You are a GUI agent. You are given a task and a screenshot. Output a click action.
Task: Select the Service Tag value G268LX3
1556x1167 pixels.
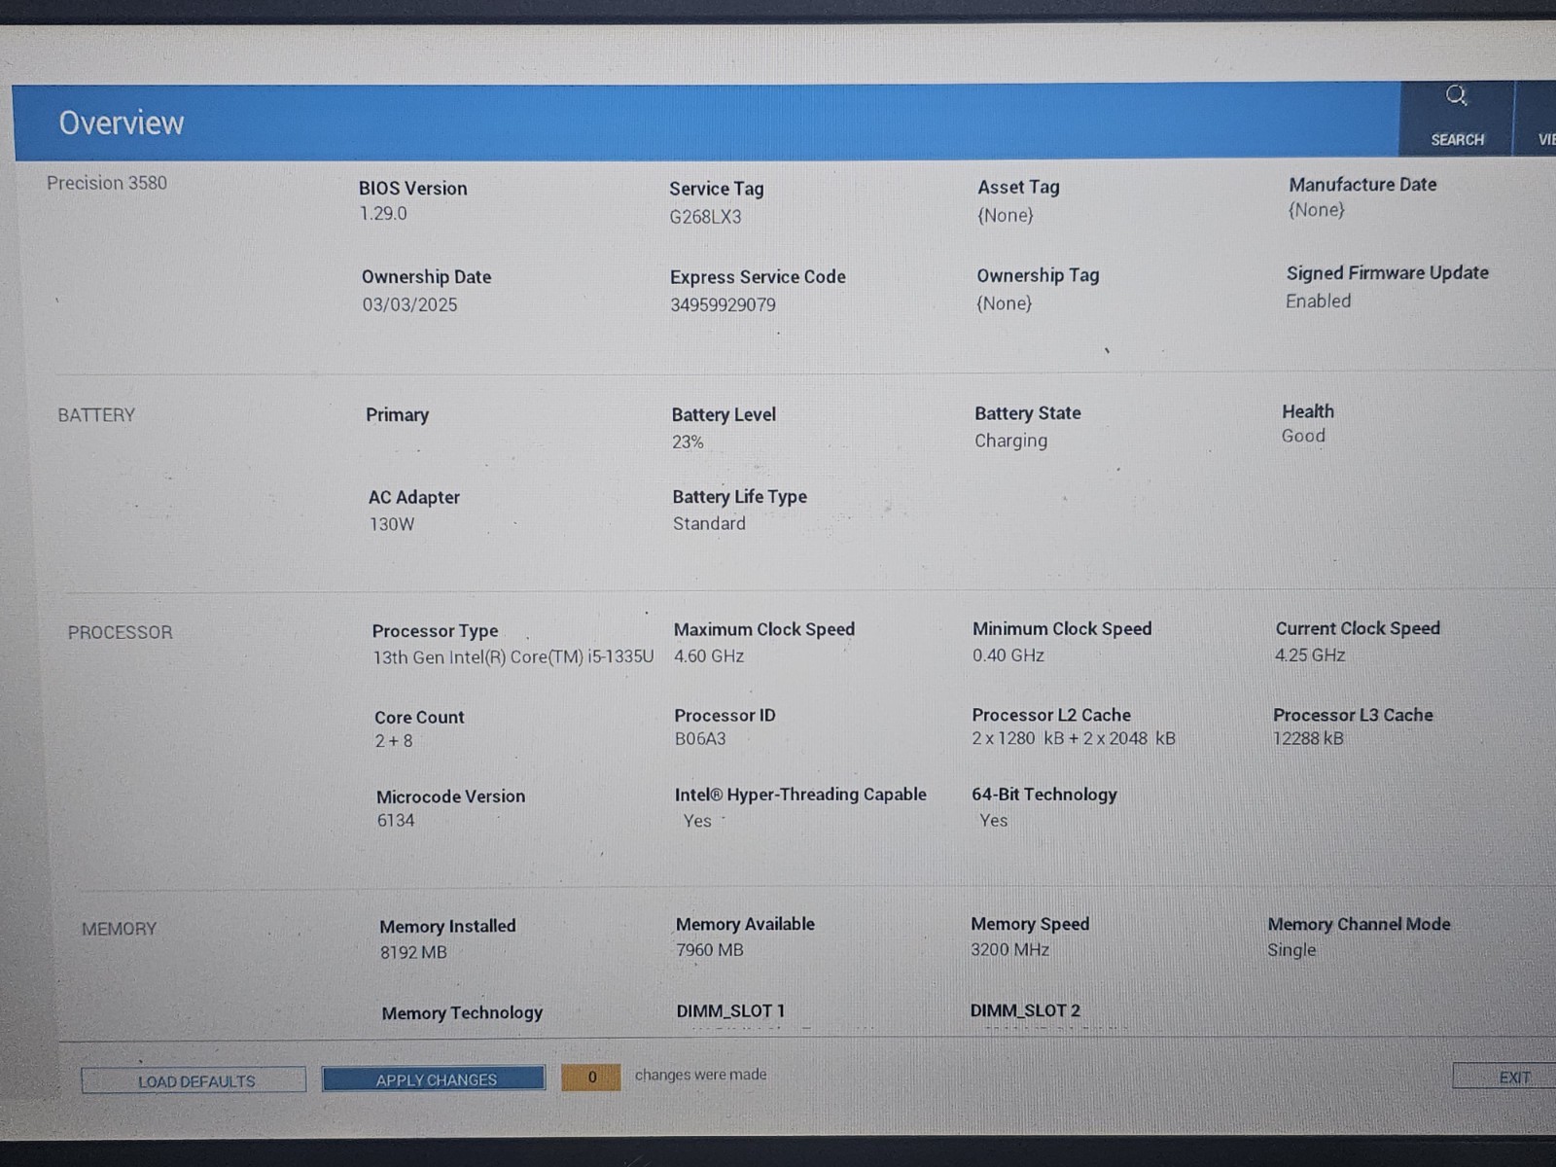705,217
